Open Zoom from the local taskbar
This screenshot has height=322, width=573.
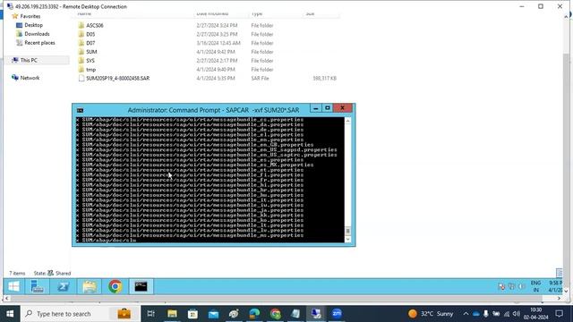point(337,314)
